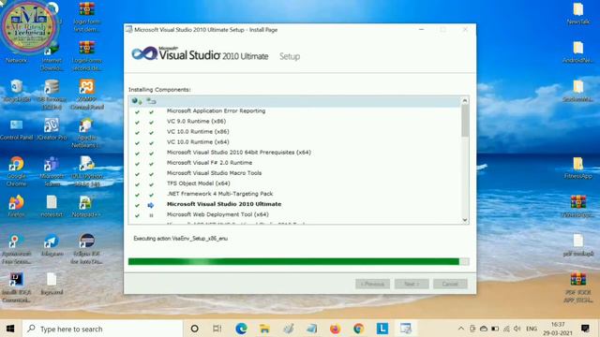Select VC 10.0 Runtime (x64) row
This screenshot has width=600, height=337.
coord(294,141)
